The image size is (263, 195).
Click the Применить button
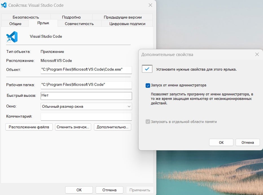[x=140, y=190]
